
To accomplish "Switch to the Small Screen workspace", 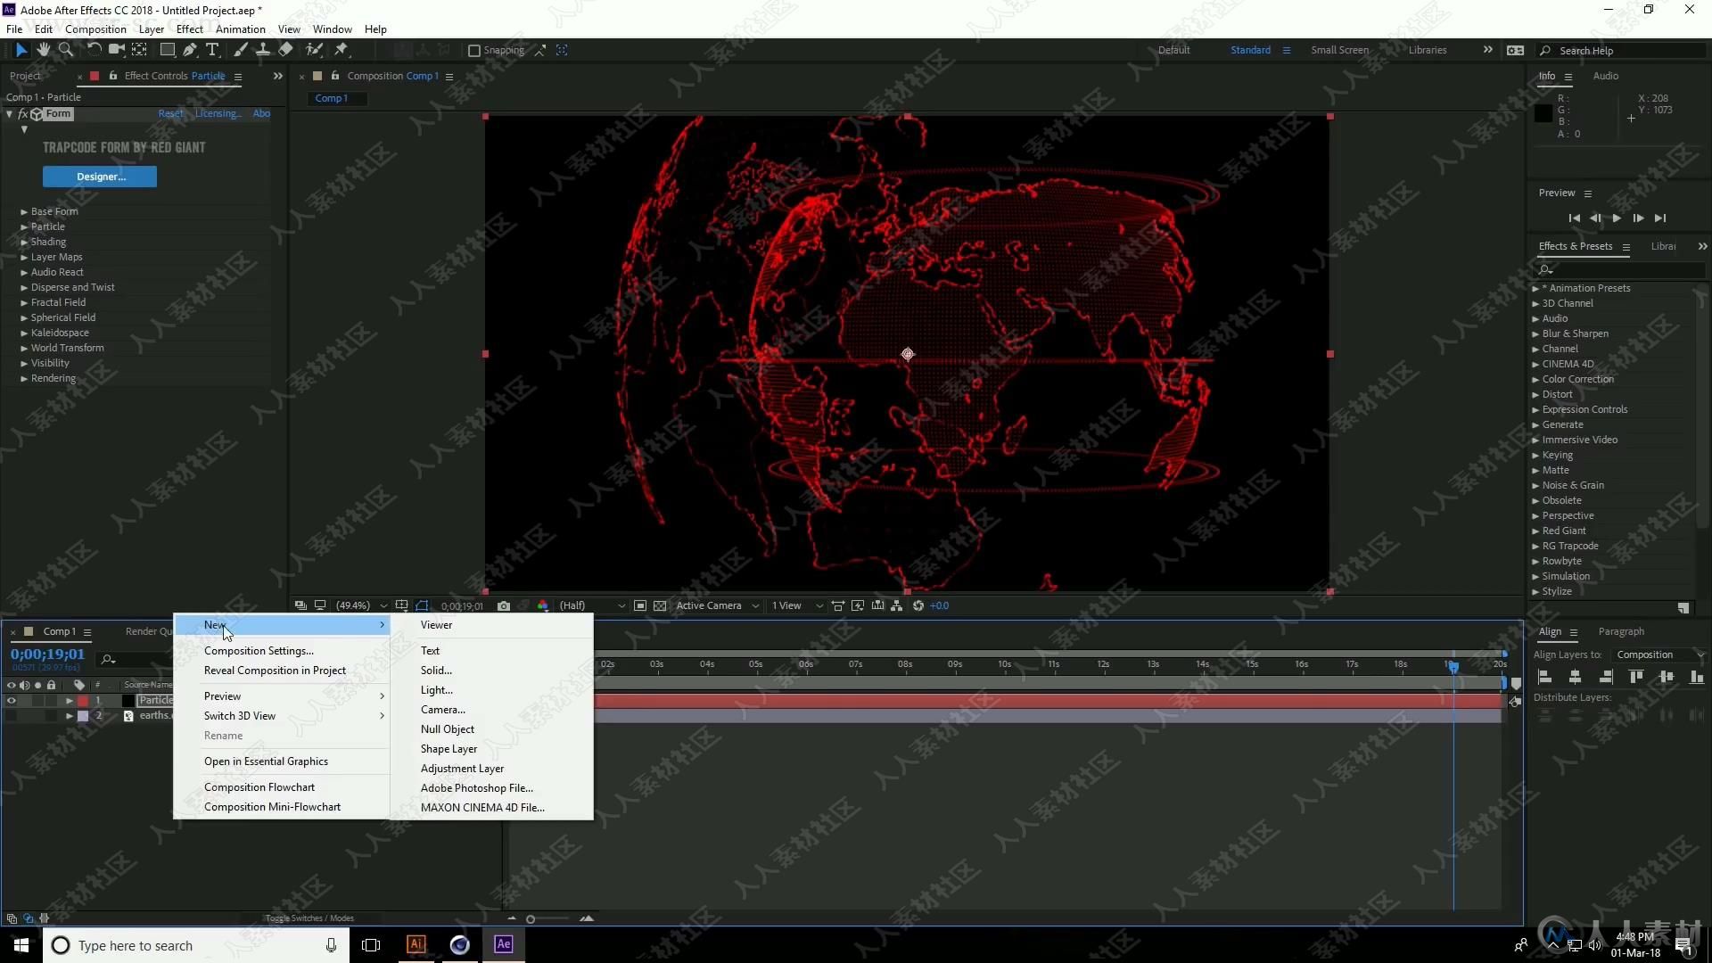I will (x=1339, y=50).
